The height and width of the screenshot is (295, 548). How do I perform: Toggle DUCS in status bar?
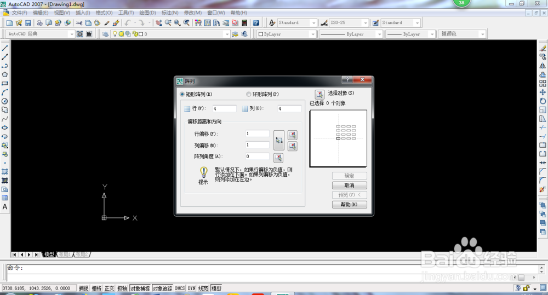[x=180, y=288]
